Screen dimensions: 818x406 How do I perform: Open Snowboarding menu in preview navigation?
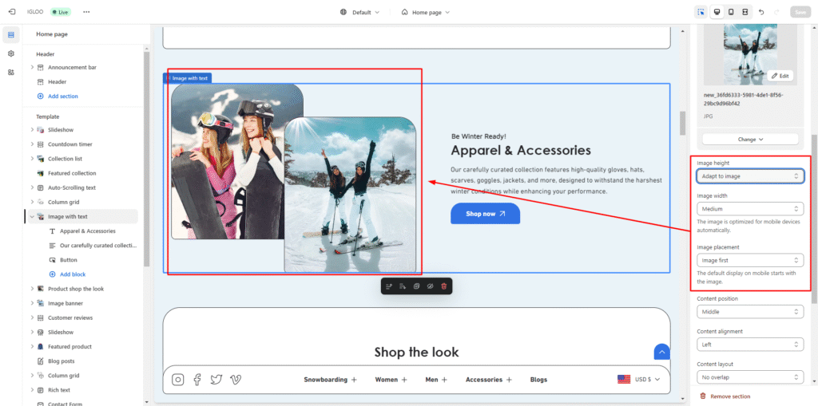coord(330,380)
